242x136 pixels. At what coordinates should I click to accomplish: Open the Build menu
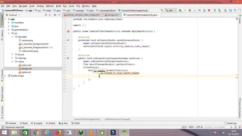(x=59, y=6)
